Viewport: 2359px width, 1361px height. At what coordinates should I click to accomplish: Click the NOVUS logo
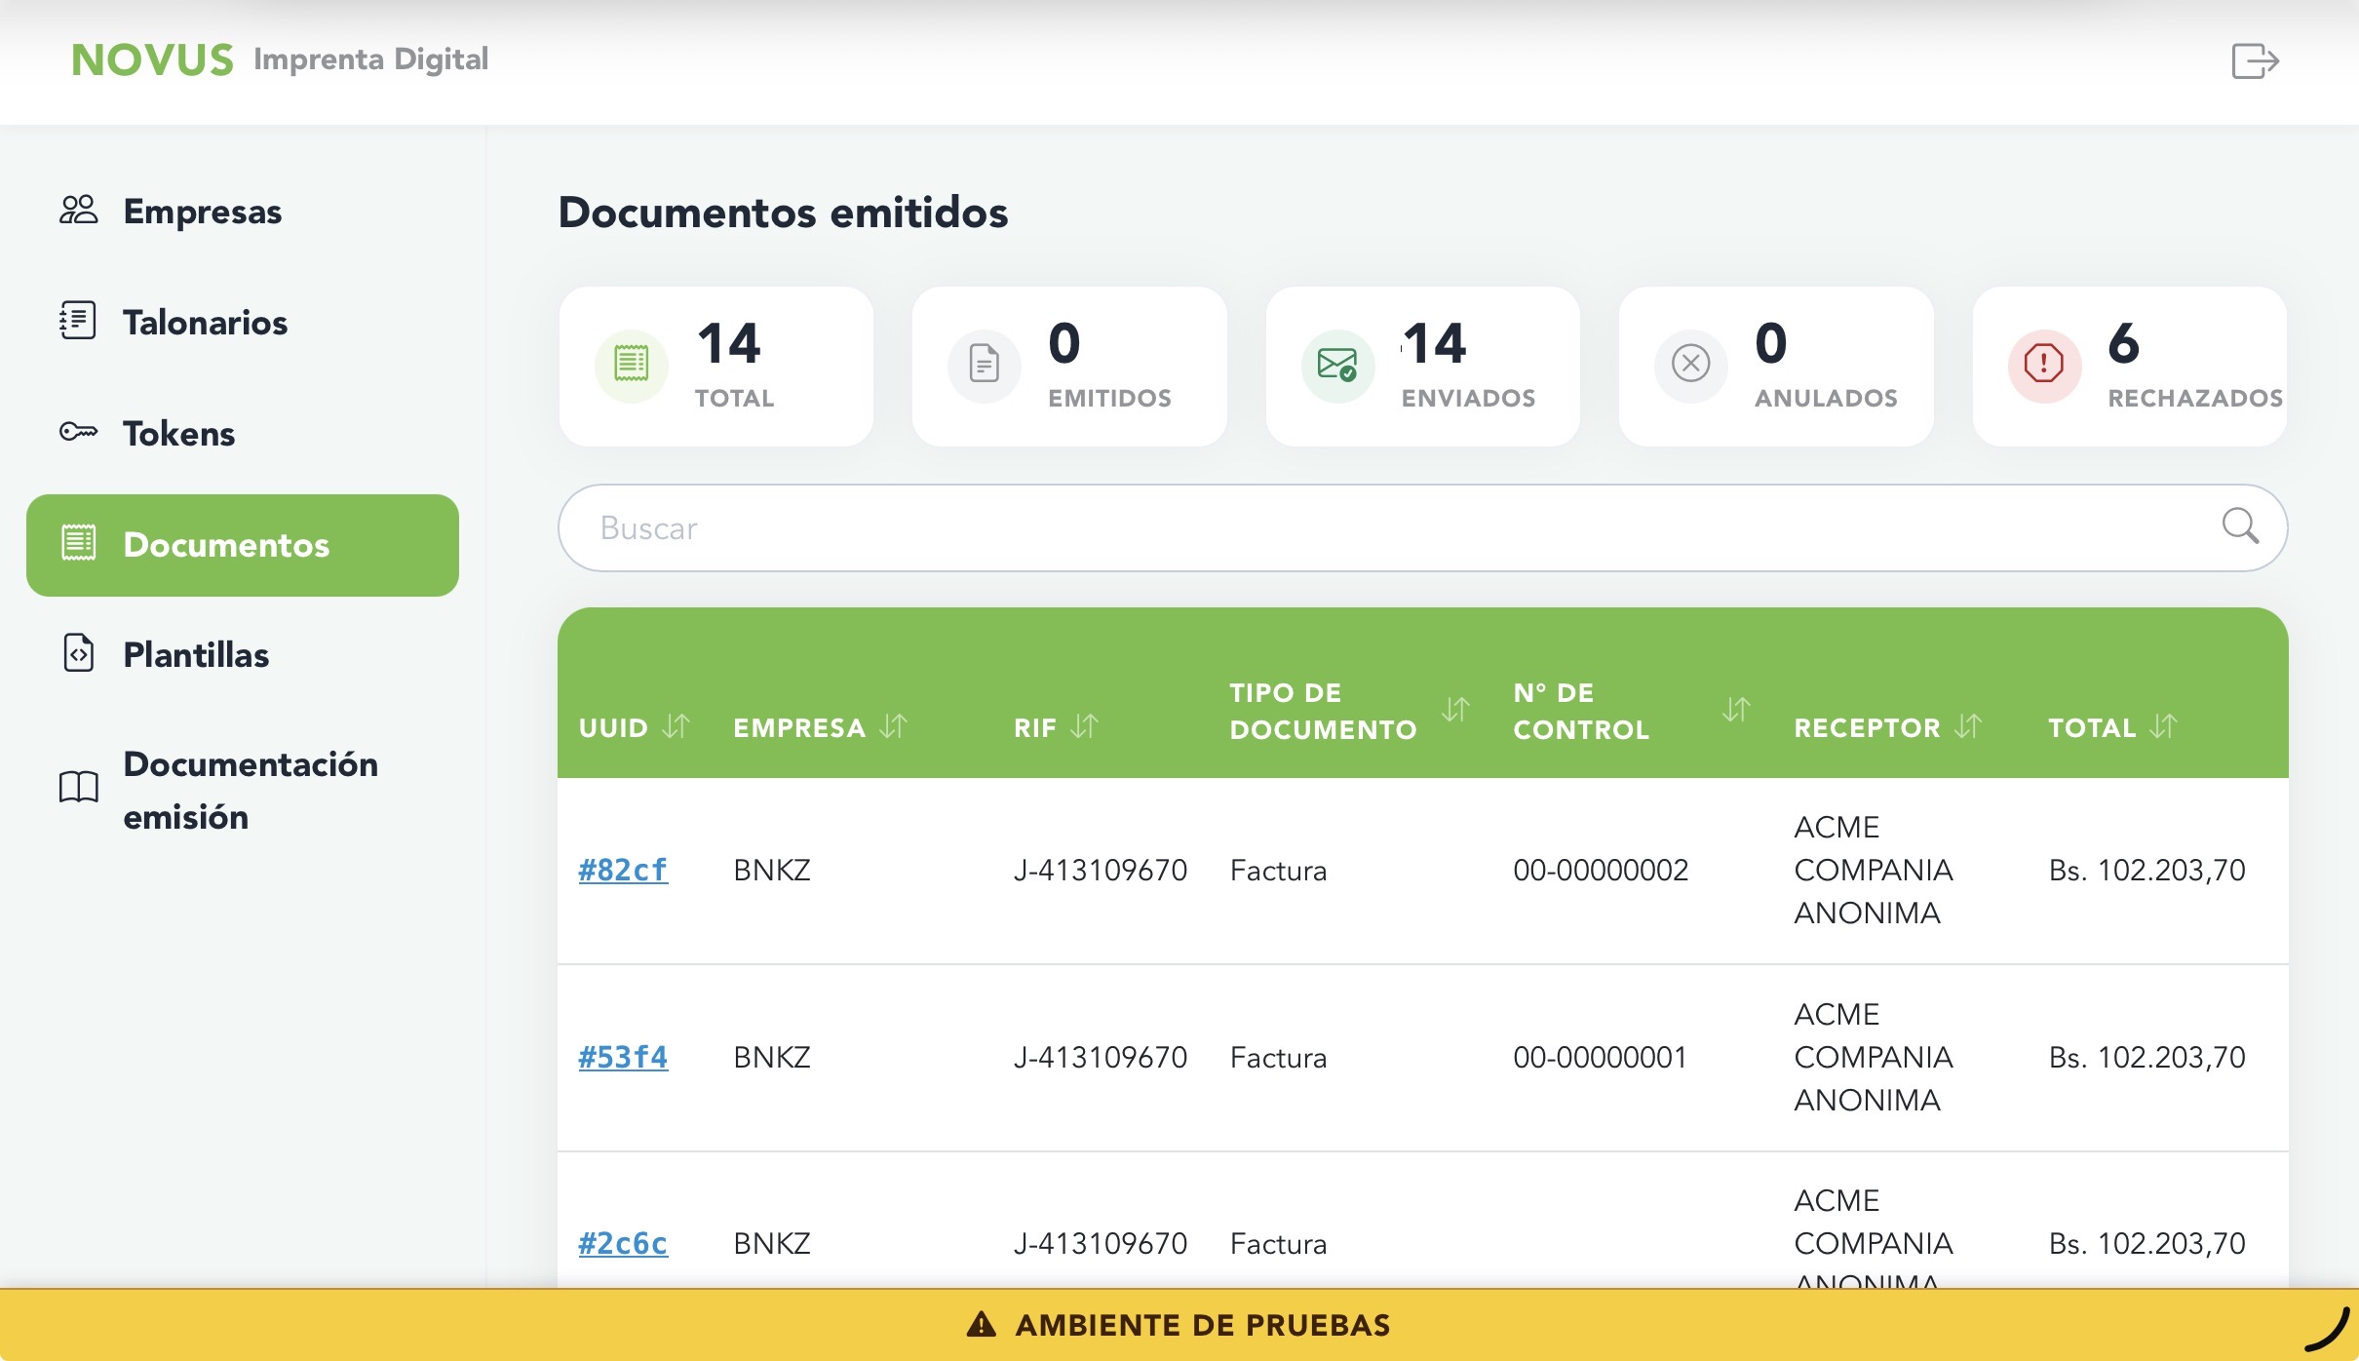[x=153, y=59]
